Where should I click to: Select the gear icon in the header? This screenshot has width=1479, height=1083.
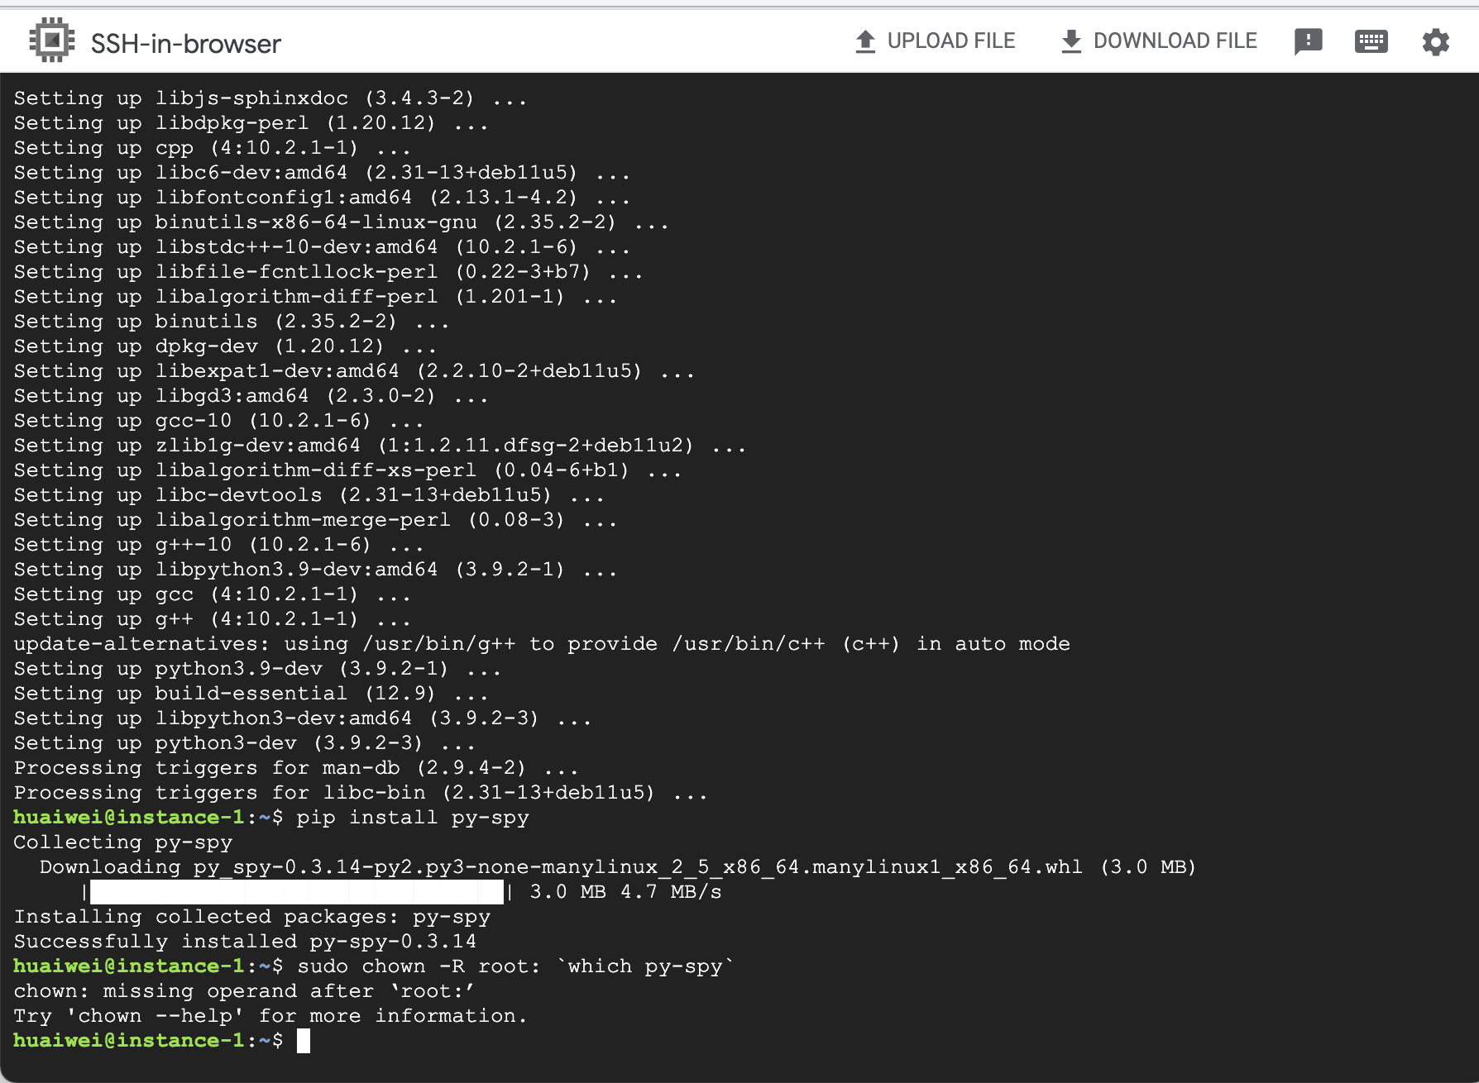tap(1436, 40)
